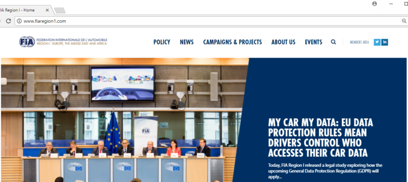Reload the page with the refresh icon
The image size is (408, 182).
tap(8, 21)
